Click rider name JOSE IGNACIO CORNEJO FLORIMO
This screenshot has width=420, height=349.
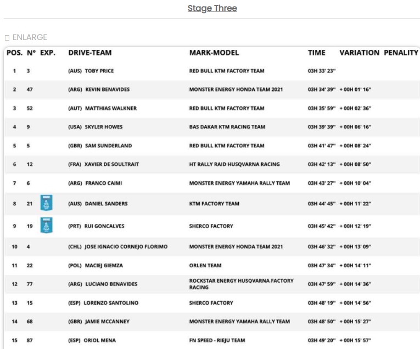(126, 247)
